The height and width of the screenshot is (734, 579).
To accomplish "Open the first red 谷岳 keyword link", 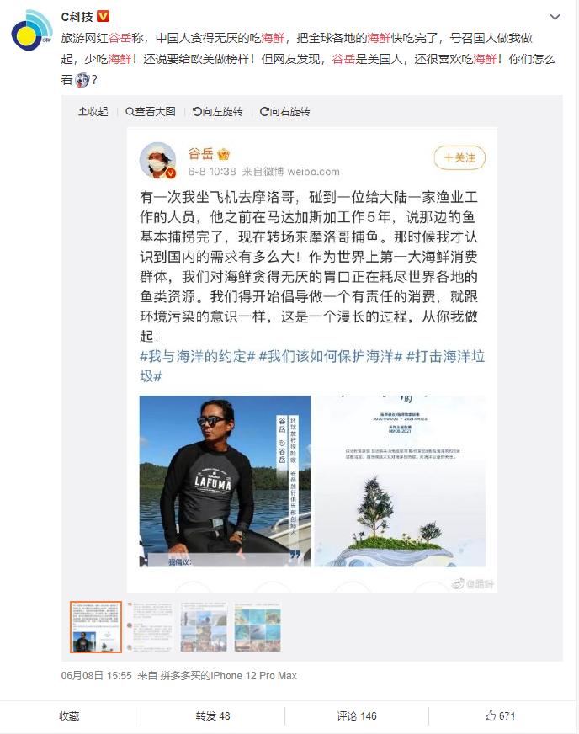I will click(x=120, y=38).
